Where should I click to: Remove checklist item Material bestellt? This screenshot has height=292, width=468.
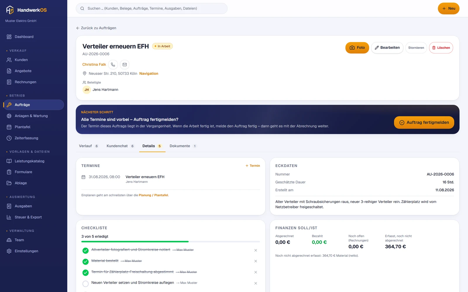(256, 261)
